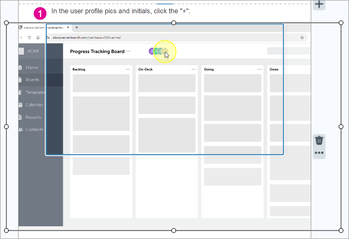The width and height of the screenshot is (349, 239).
Task: Click the top-center resize handle
Action: tap(174, 23)
